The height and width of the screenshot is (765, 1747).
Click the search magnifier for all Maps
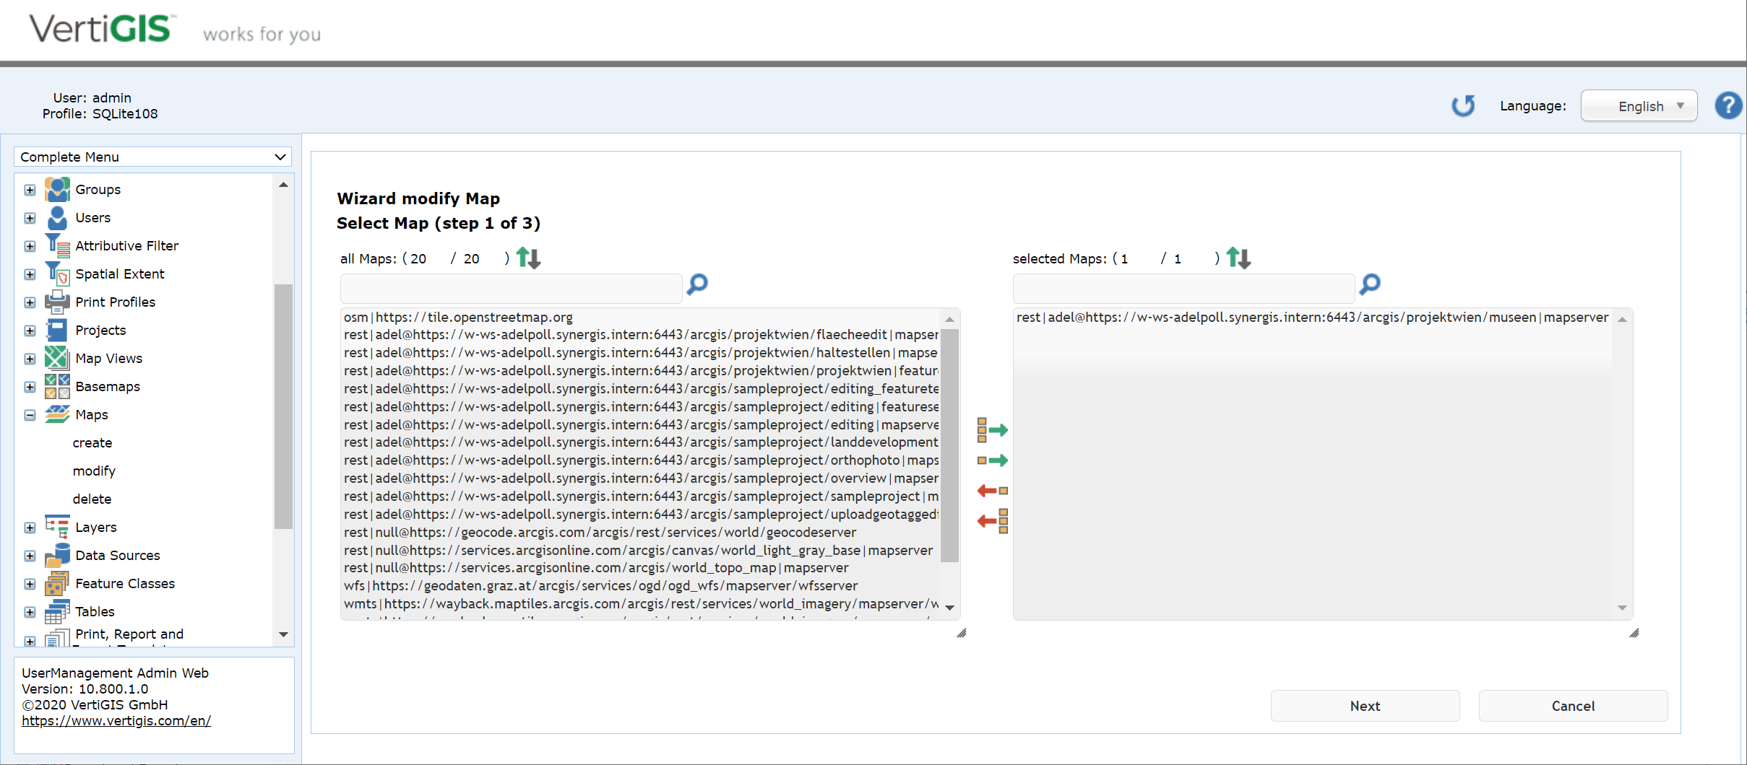[x=697, y=284]
